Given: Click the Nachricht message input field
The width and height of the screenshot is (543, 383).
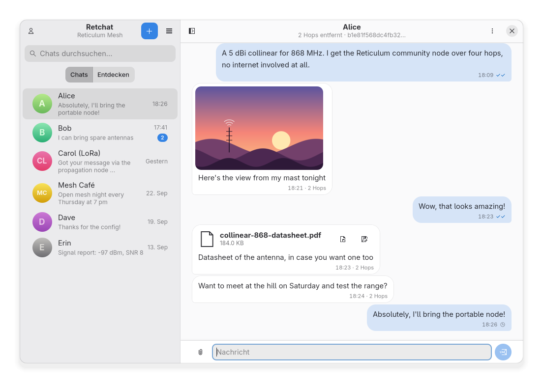Looking at the screenshot, I should click(x=352, y=352).
